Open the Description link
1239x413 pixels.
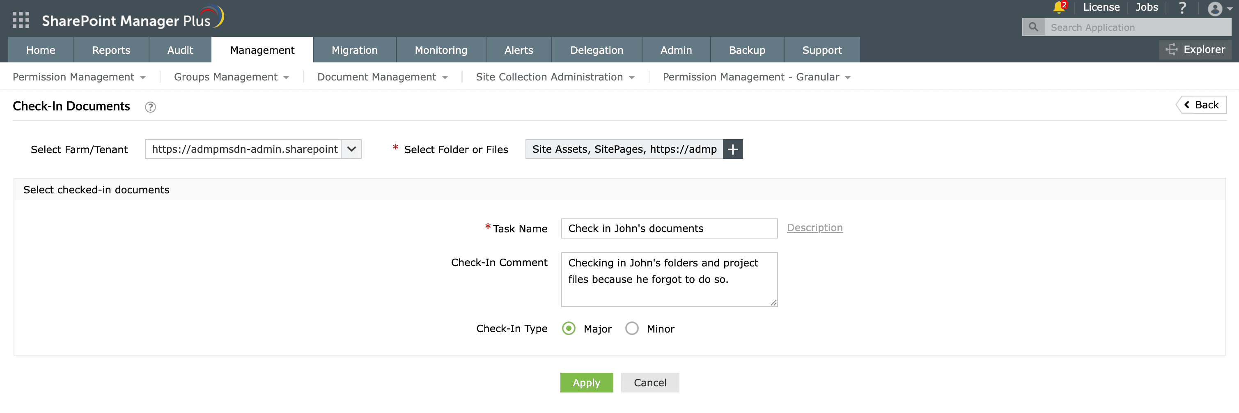(814, 228)
